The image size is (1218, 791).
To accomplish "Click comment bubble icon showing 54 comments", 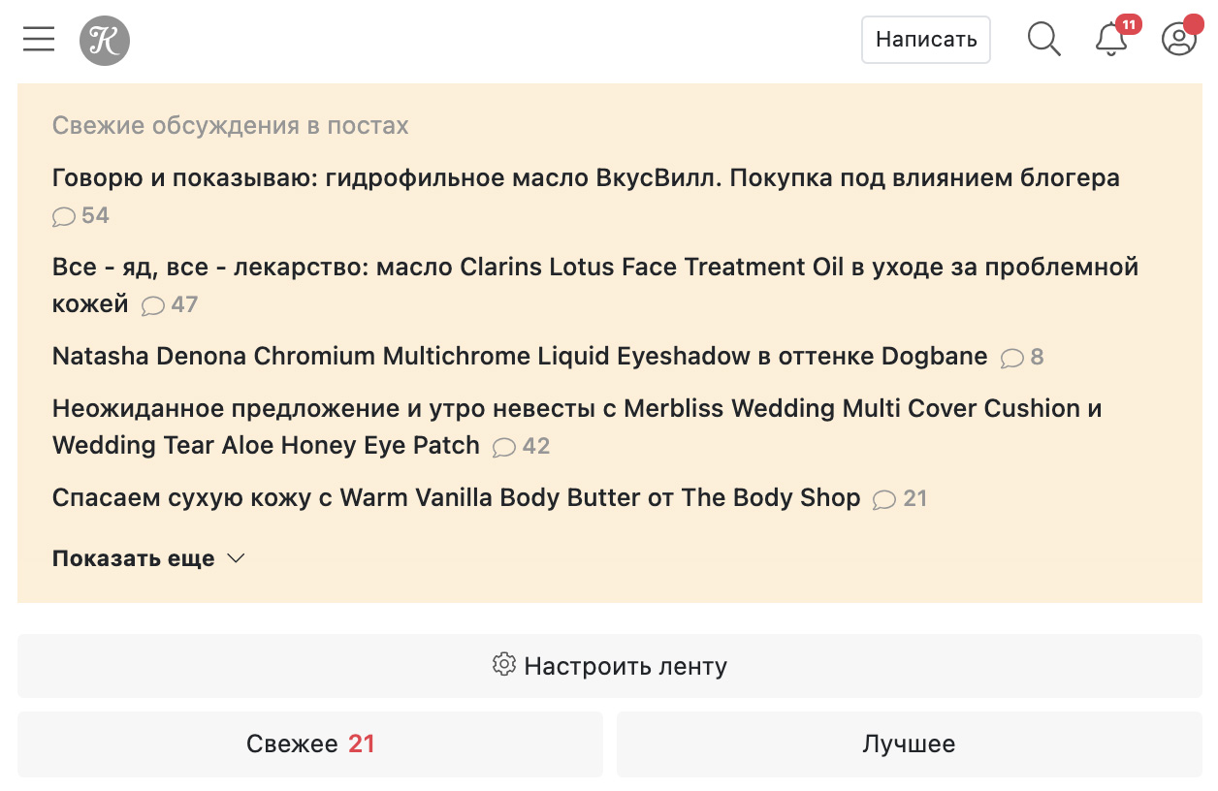I will (64, 217).
